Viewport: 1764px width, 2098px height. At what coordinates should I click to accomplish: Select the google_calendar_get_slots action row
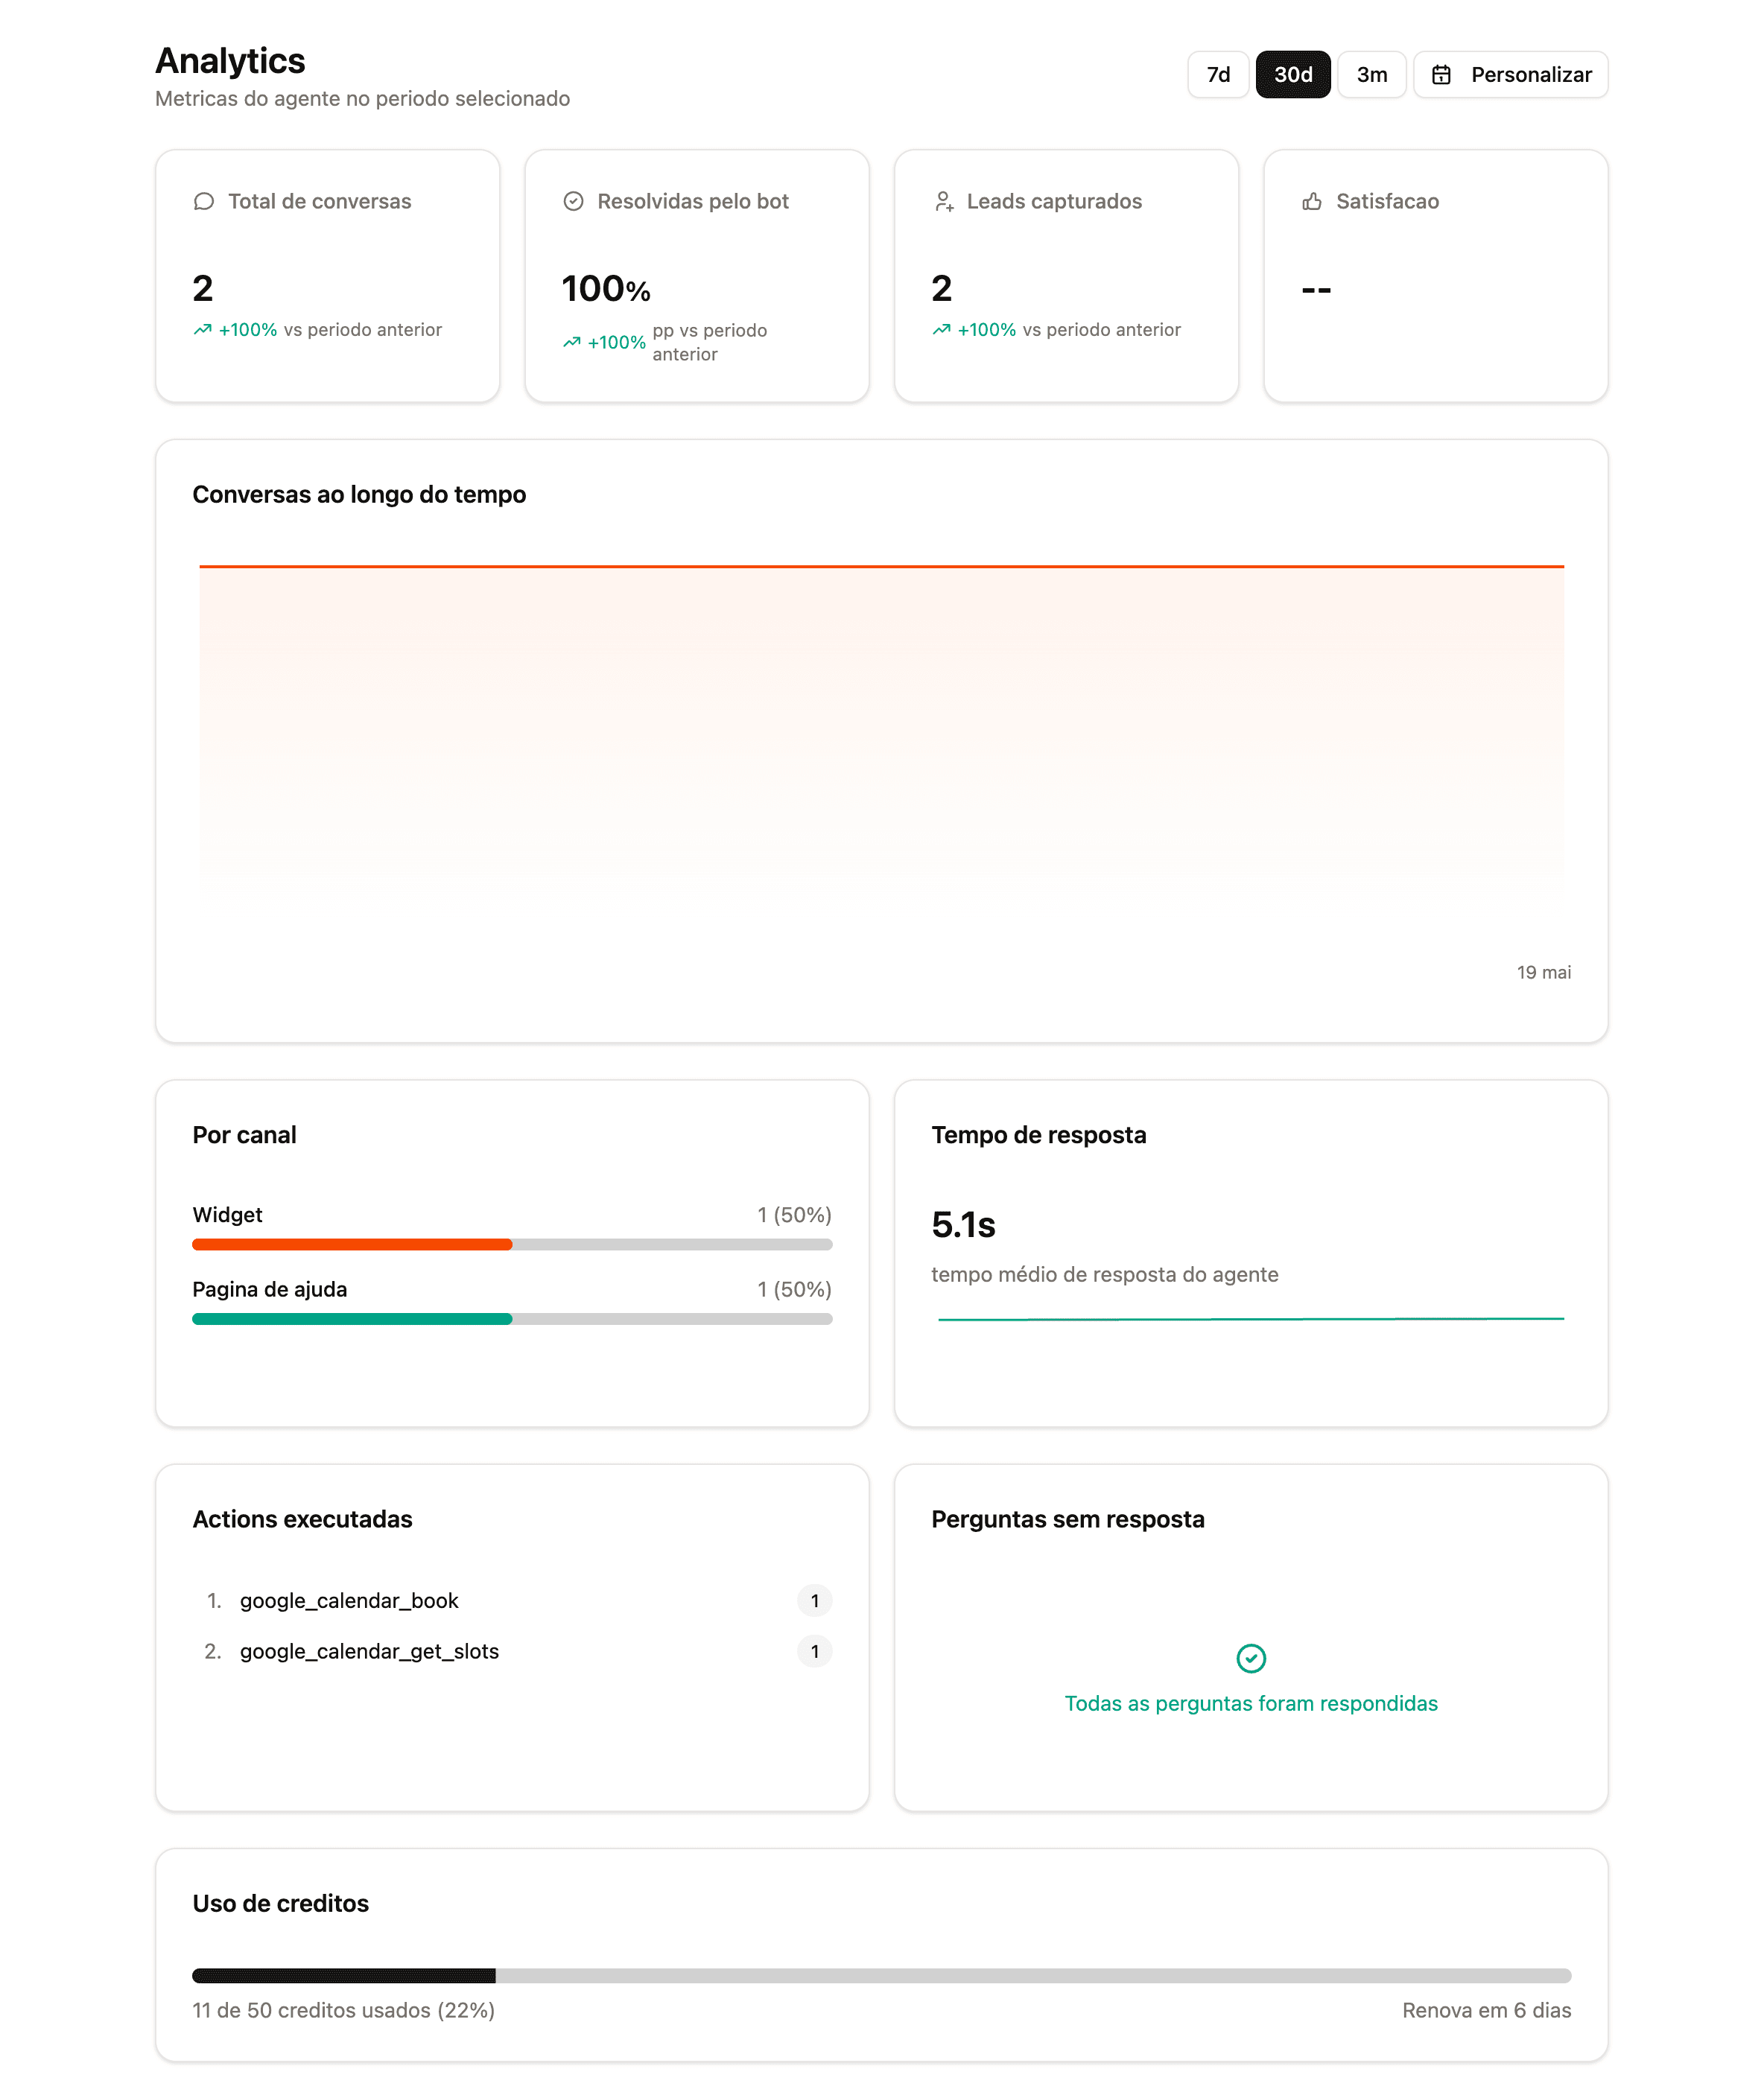point(512,1652)
